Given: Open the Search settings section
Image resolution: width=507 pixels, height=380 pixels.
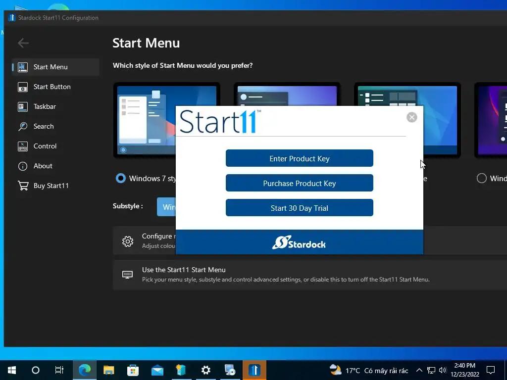Looking at the screenshot, I should click(x=55, y=126).
